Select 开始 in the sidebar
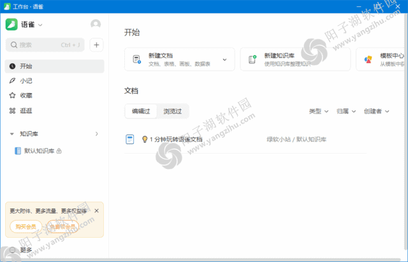 pos(54,66)
